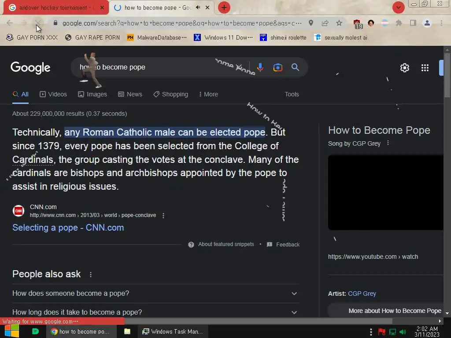Click the scroll right arrow

point(440,321)
